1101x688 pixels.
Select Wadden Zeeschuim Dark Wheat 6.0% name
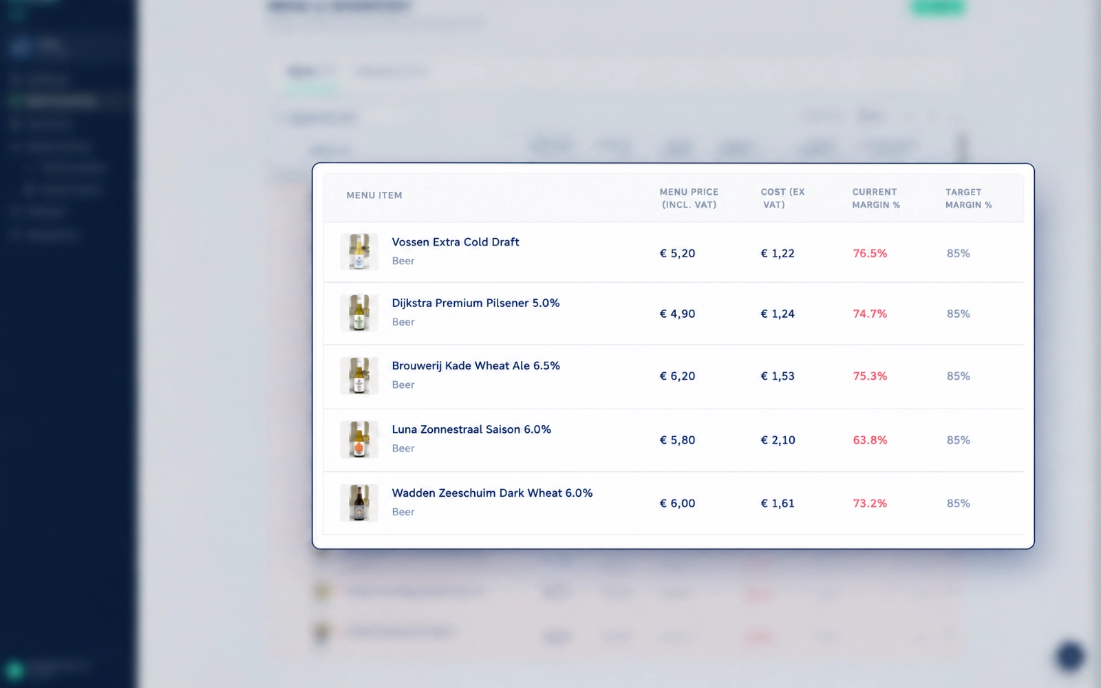click(x=492, y=493)
